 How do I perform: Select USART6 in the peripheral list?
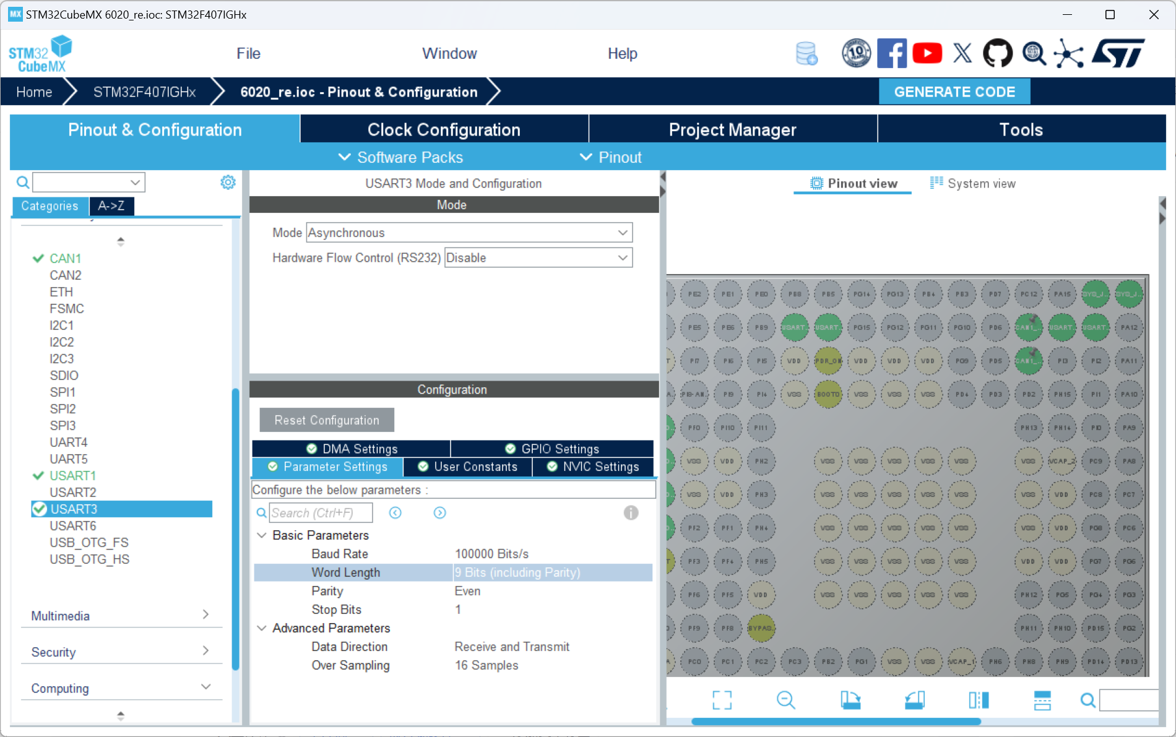73,525
